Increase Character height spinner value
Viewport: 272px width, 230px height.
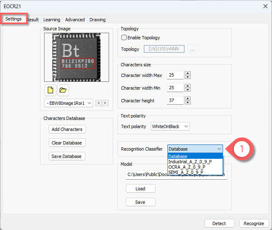(x=187, y=99)
